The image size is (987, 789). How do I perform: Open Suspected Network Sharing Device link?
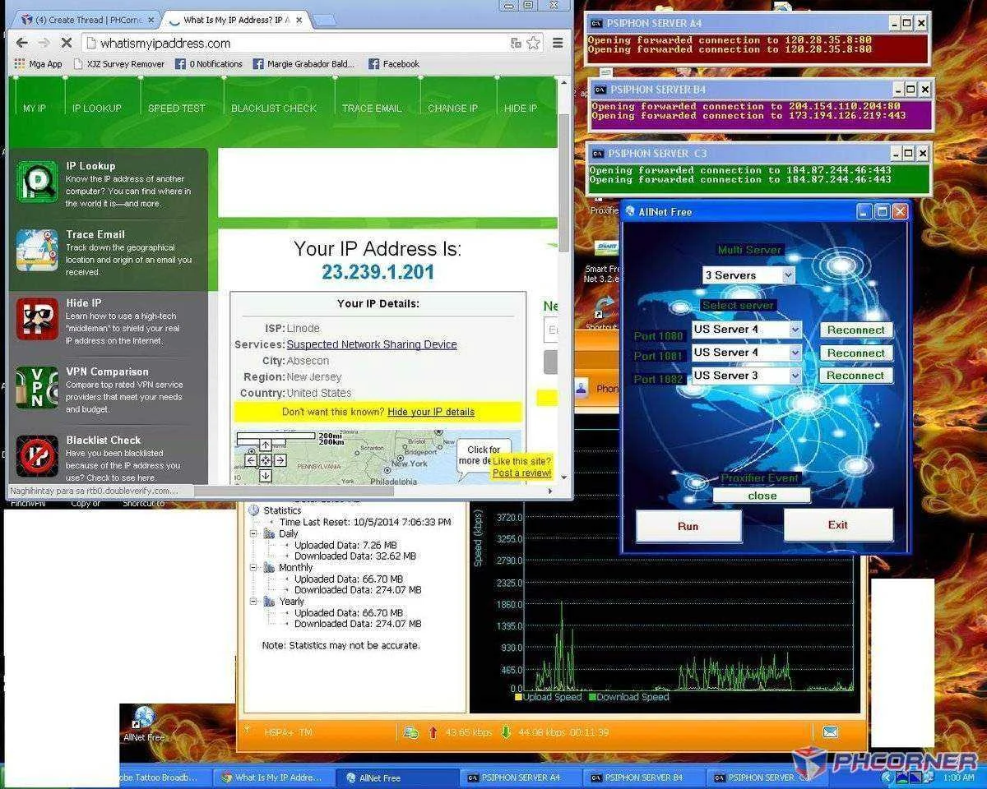pos(372,344)
